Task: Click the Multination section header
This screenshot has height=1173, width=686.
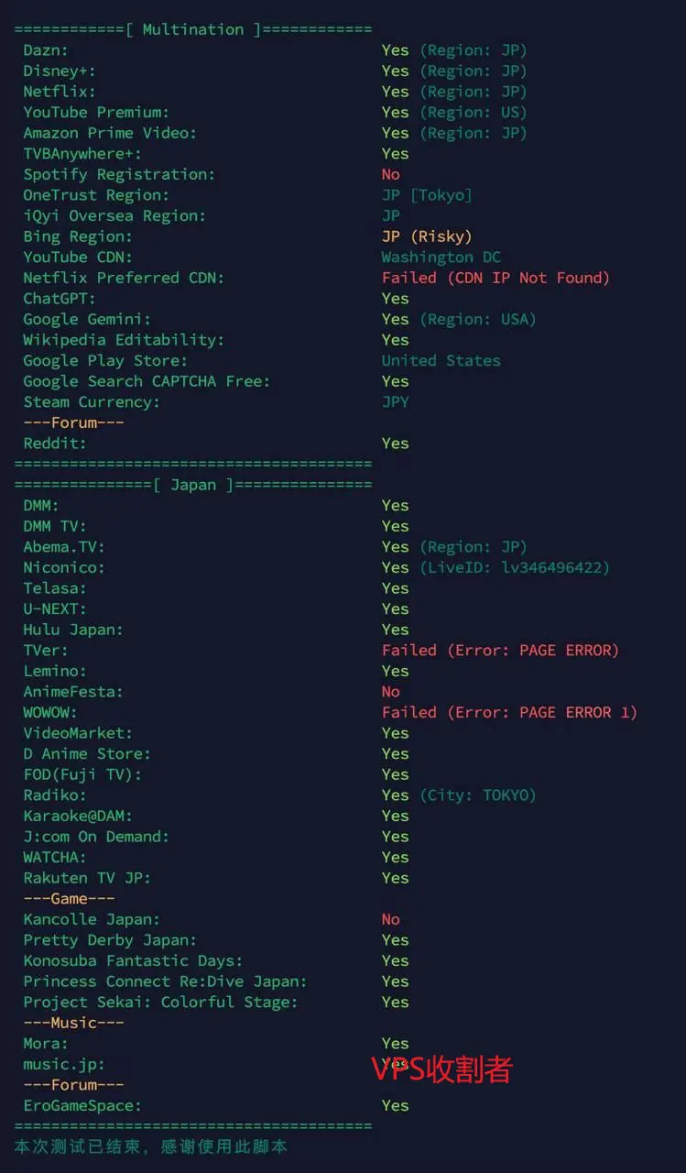Action: (193, 29)
